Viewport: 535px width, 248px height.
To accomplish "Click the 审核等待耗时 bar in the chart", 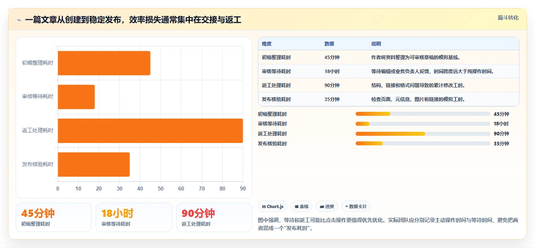I will click(x=76, y=97).
